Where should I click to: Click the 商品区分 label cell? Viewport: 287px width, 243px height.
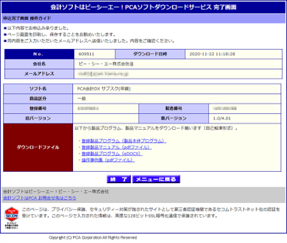pyautogui.click(x=38, y=99)
